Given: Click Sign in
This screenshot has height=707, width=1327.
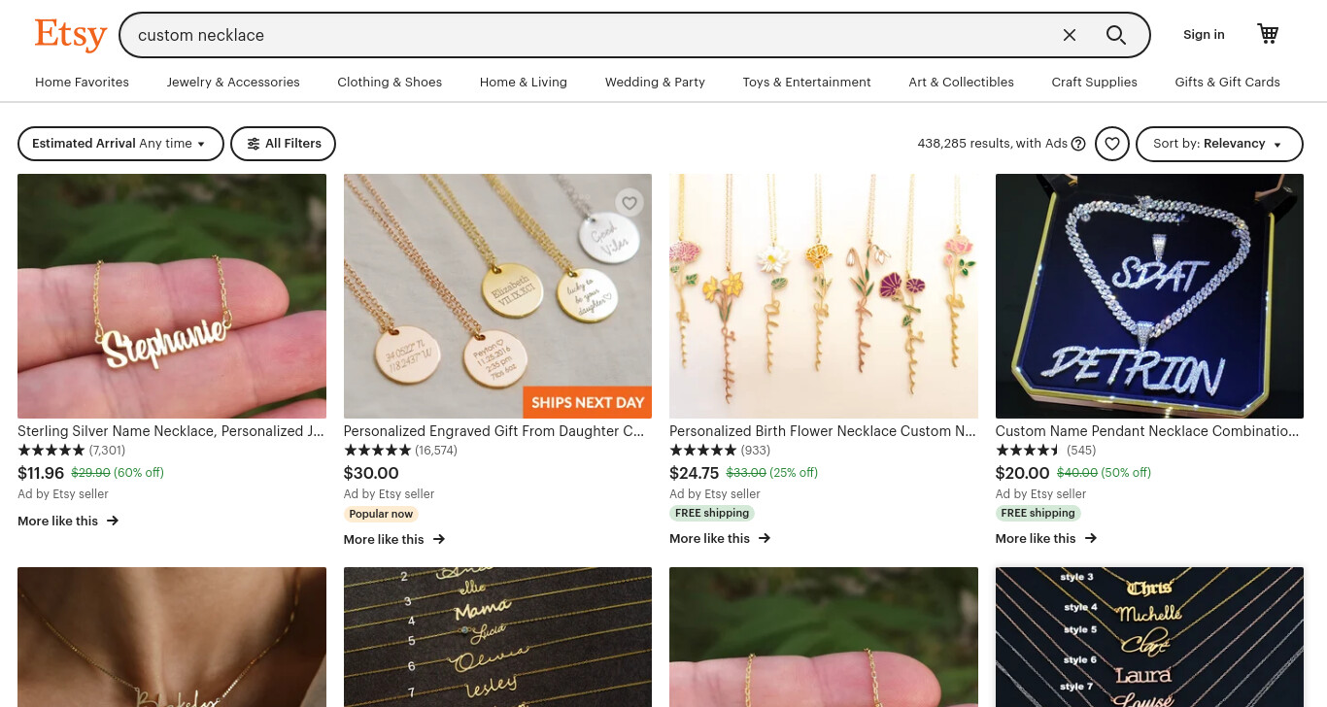Looking at the screenshot, I should [1204, 35].
